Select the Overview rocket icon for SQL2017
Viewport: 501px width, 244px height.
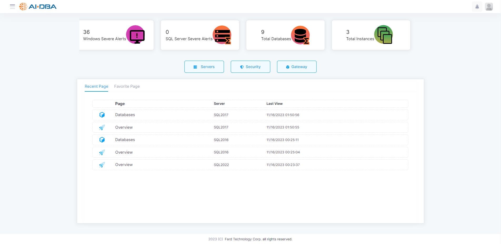102,127
